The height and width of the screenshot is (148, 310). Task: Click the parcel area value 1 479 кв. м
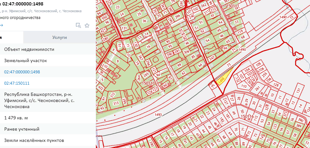pyautogui.click(x=16, y=118)
